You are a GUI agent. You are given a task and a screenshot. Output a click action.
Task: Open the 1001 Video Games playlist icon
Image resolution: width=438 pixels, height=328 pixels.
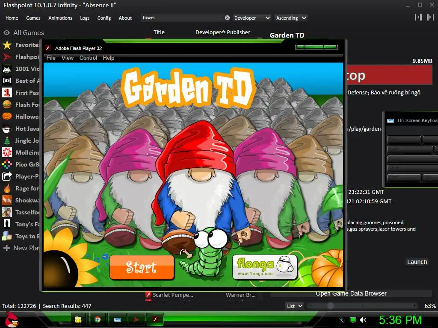point(7,69)
